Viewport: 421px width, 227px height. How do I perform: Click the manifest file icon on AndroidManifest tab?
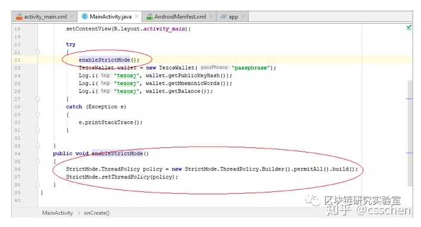pyautogui.click(x=150, y=17)
